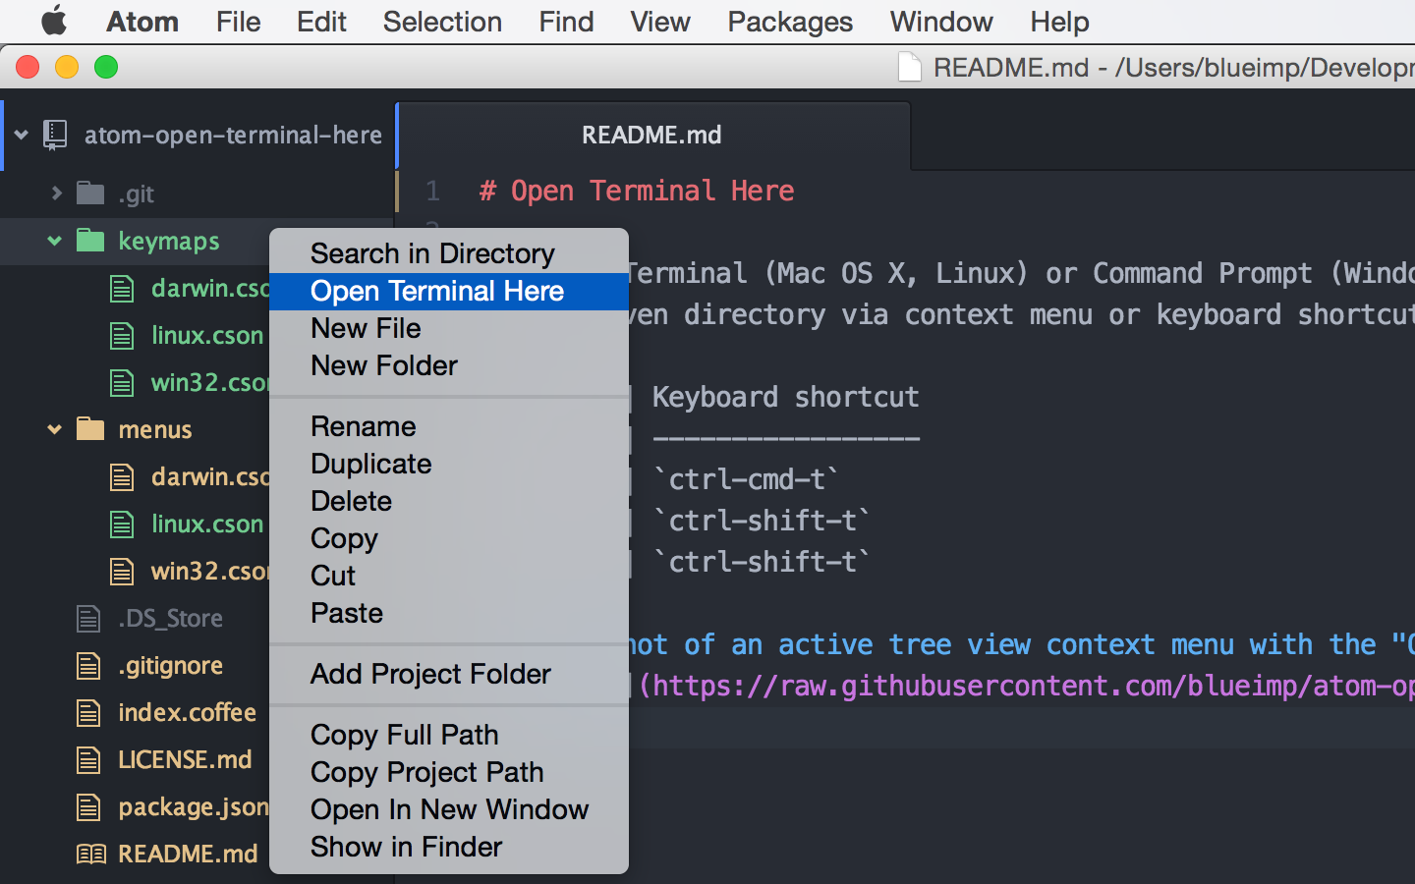This screenshot has width=1415, height=884.
Task: Choose Cut from context menu
Action: pyautogui.click(x=449, y=576)
